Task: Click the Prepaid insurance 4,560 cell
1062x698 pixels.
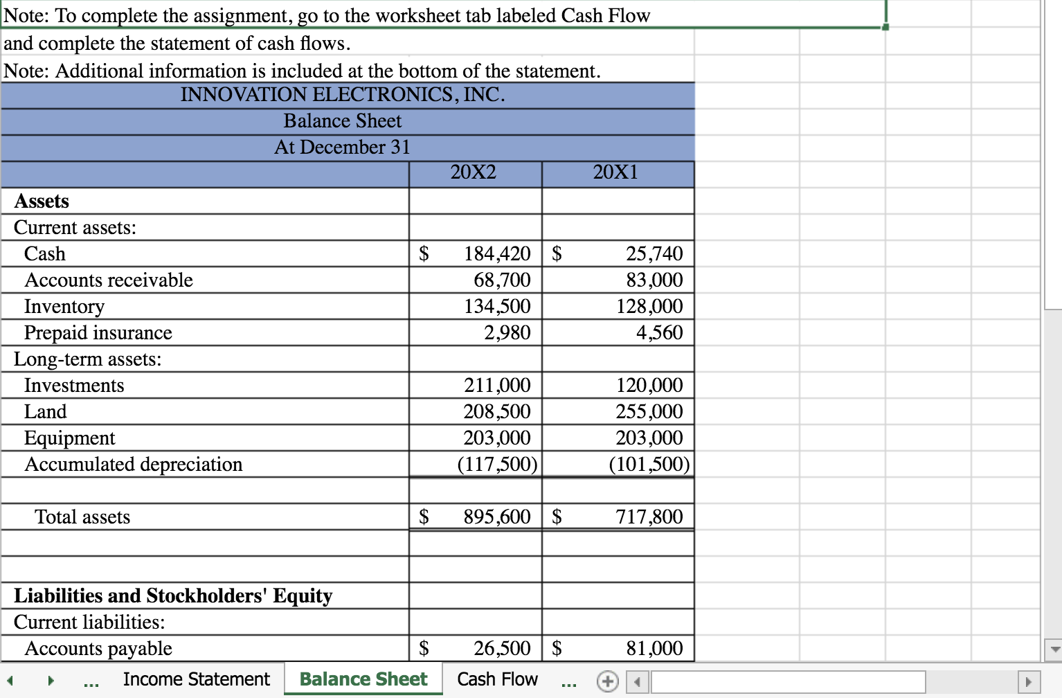Action: (x=618, y=332)
